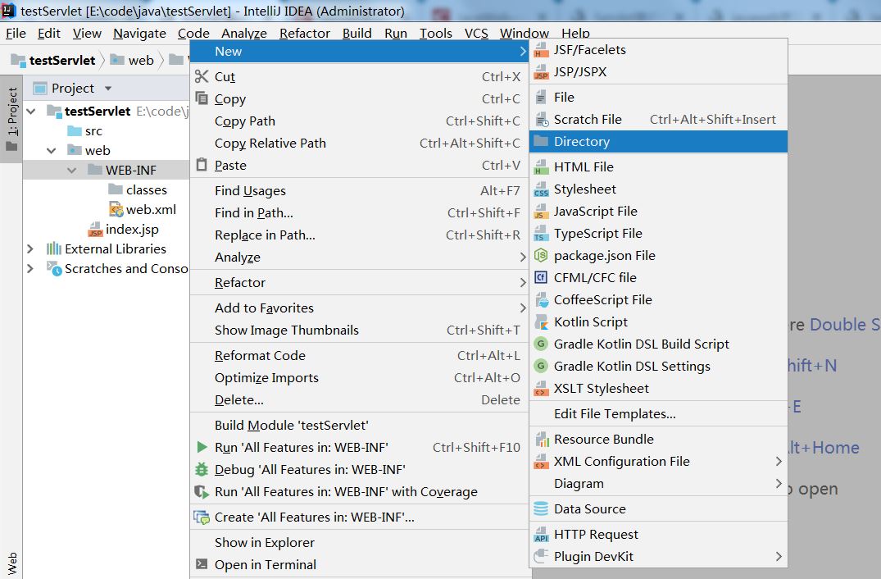Click the Gradle Kotlin DSL Build Script icon
The width and height of the screenshot is (881, 579).
point(541,344)
